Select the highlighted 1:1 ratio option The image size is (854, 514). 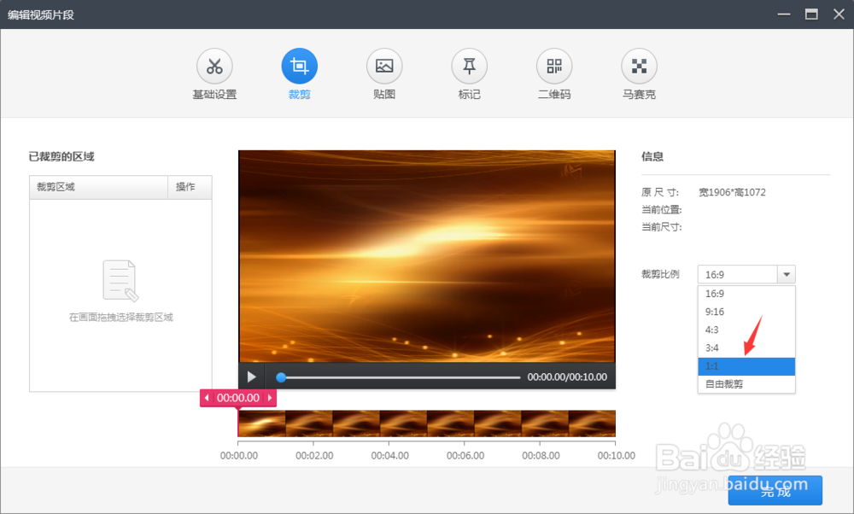tap(746, 366)
